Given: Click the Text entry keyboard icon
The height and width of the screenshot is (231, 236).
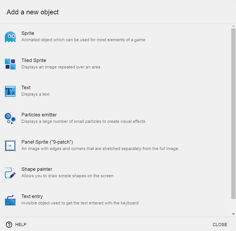Looking at the screenshot, I should pyautogui.click(x=10, y=200).
